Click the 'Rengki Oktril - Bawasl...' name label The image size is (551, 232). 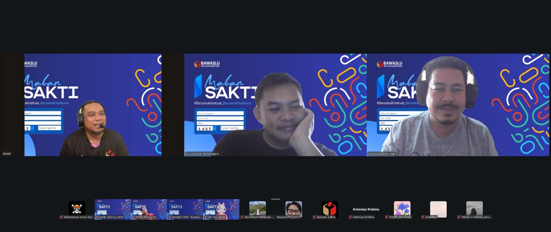[187, 217]
